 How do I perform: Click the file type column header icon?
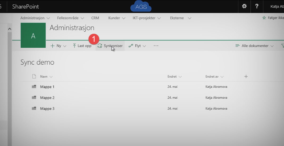coord(34,77)
